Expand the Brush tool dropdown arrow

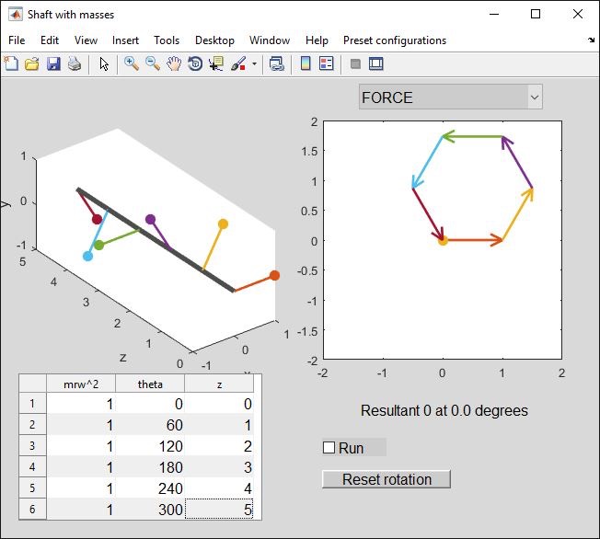tap(254, 64)
